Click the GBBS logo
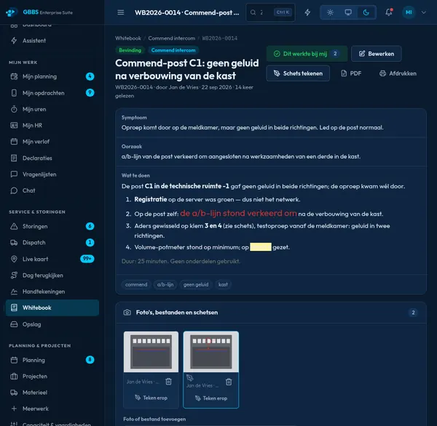The image size is (437, 426). tap(11, 12)
